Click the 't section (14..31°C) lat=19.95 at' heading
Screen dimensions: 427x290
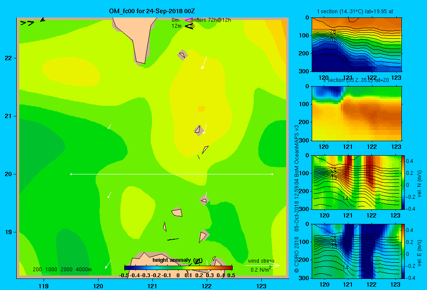point(355,12)
